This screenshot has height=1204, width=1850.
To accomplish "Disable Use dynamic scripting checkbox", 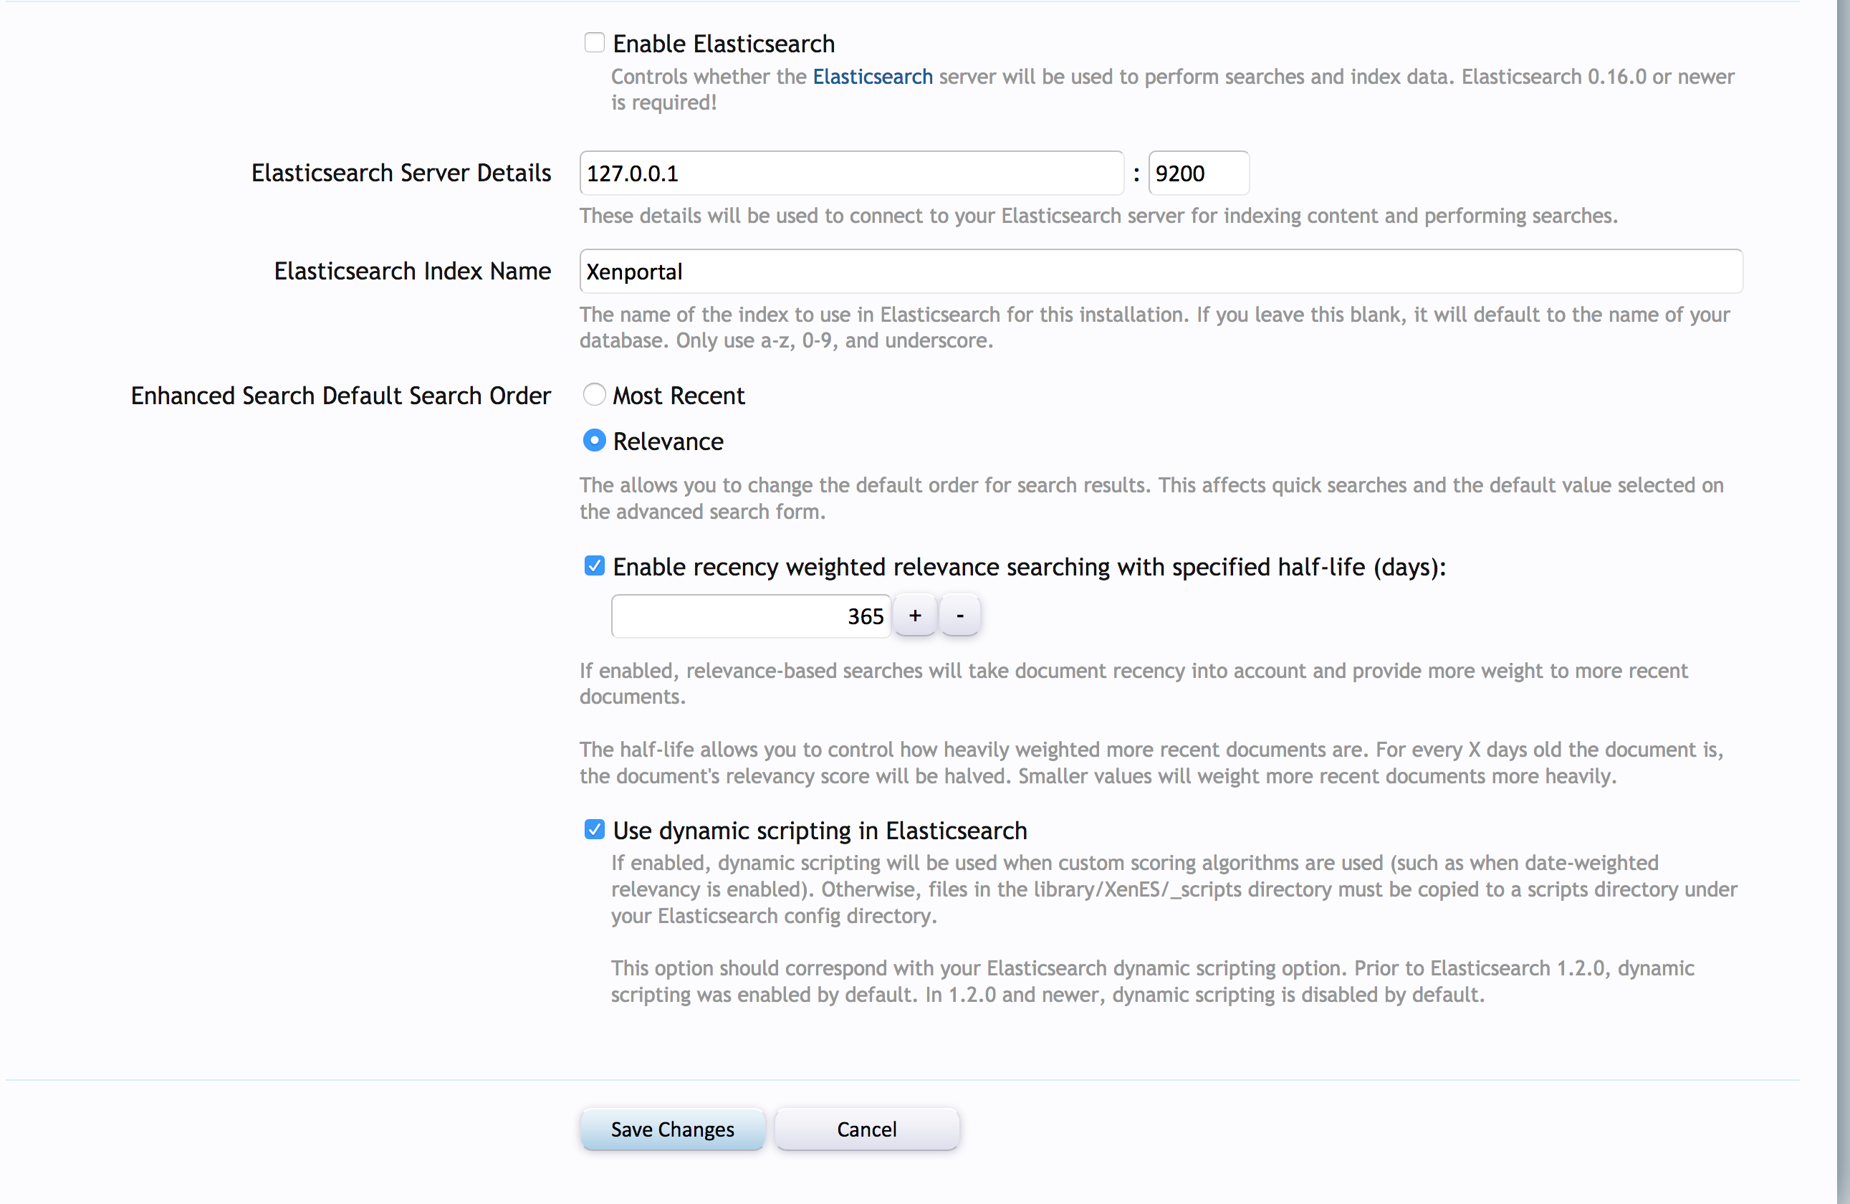I will tap(594, 829).
